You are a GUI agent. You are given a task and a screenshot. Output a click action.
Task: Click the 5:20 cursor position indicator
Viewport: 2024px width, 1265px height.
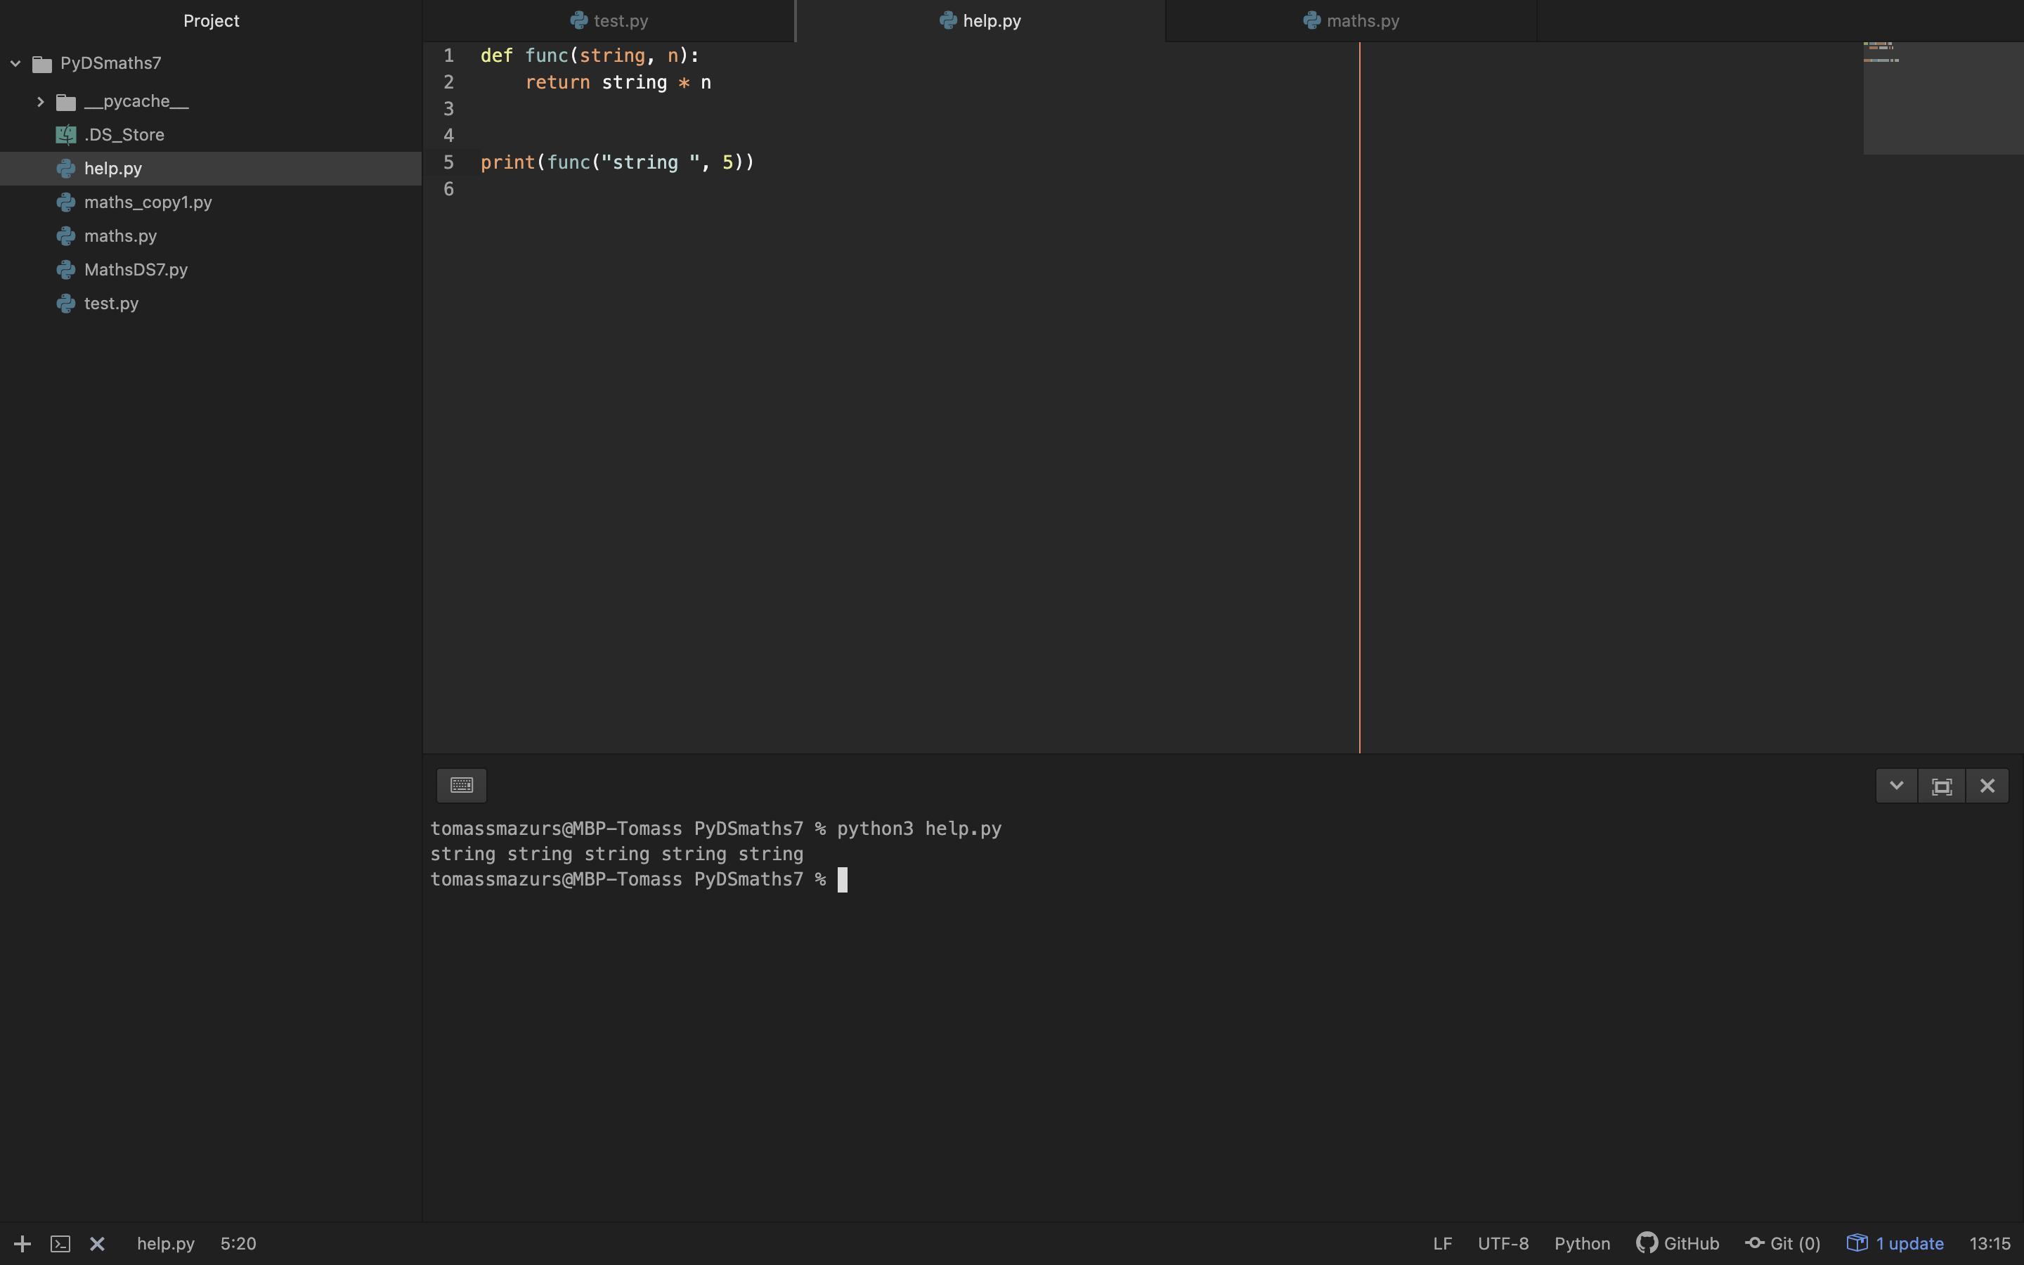[x=238, y=1243]
